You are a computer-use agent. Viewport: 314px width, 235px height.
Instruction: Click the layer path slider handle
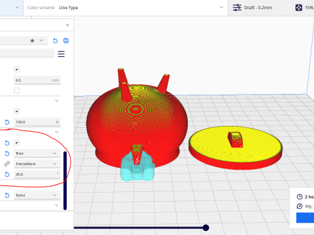tap(205, 228)
